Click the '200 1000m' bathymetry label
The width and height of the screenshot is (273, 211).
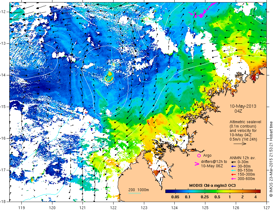pos(139,190)
